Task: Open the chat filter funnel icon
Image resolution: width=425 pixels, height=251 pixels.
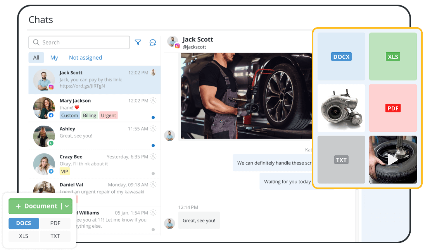Action: [138, 42]
